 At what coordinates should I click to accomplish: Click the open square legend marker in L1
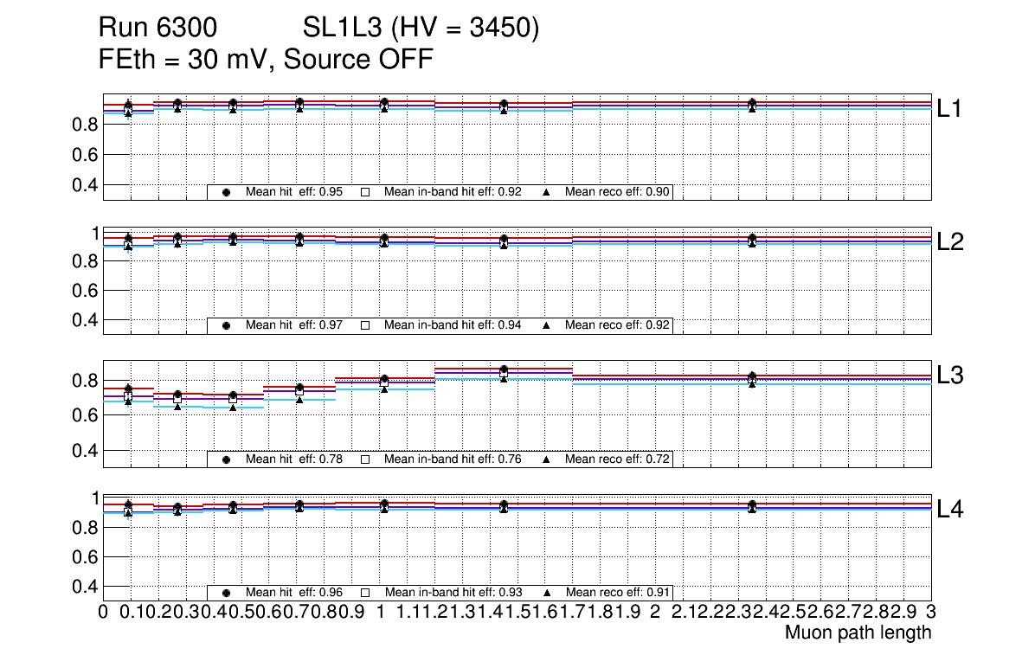coord(365,192)
